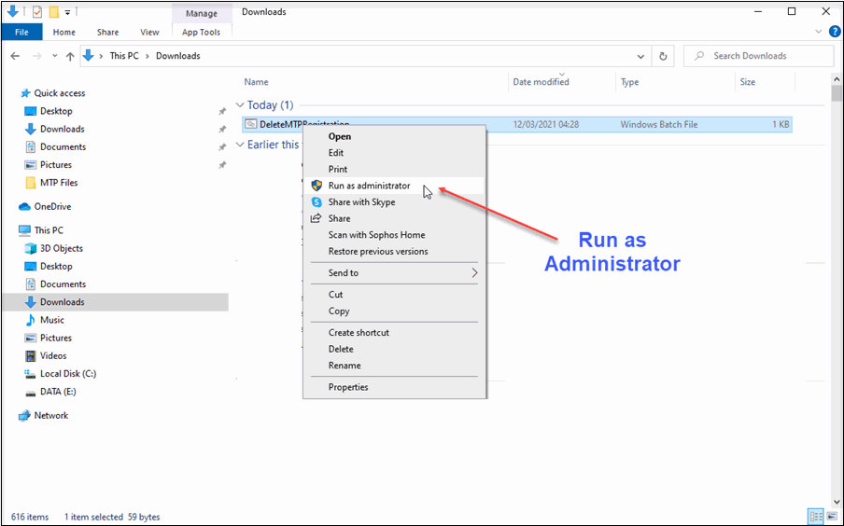Click the administrator shield icon
This screenshot has height=526, width=844.
pos(316,186)
